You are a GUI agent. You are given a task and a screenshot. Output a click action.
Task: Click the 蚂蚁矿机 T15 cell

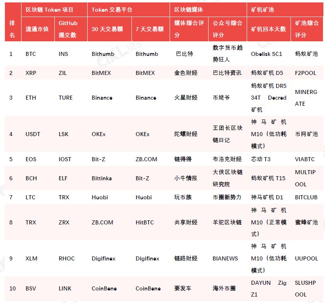point(268,178)
